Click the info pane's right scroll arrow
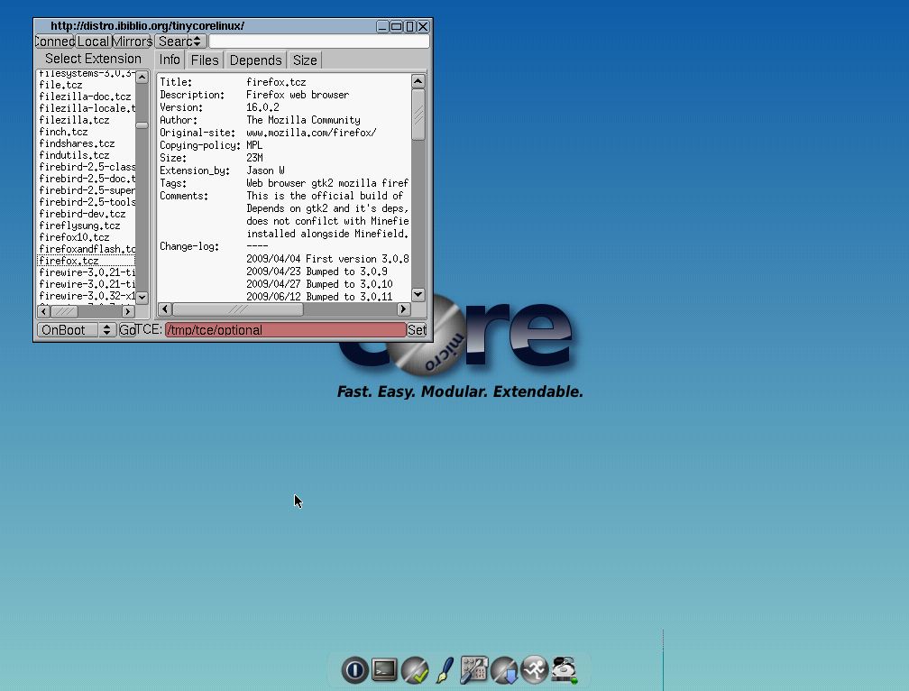 [x=403, y=309]
